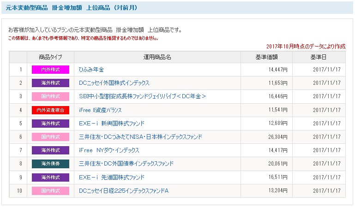Click the price 14,417円
355x207 pixels.
[x=278, y=150]
